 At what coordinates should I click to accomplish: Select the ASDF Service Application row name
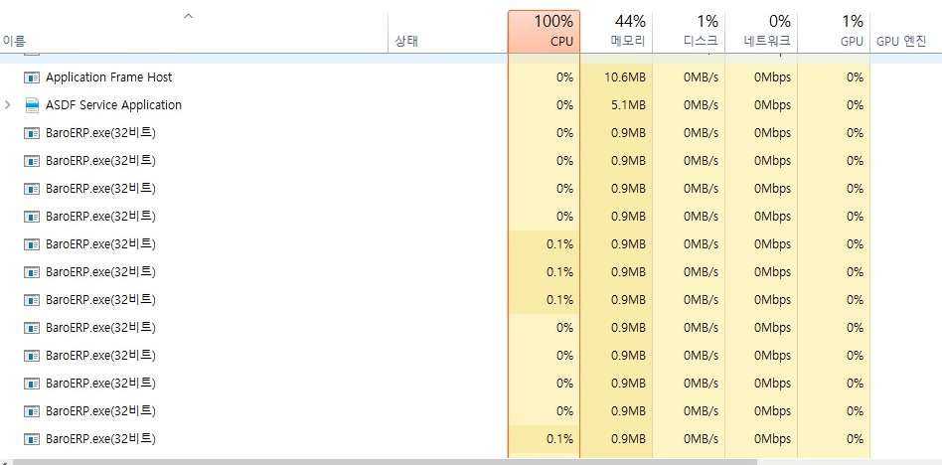coord(113,105)
